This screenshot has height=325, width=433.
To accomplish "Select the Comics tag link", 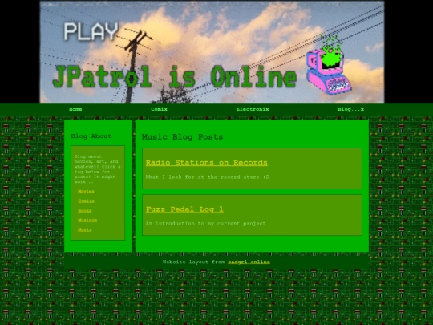I will (x=86, y=201).
